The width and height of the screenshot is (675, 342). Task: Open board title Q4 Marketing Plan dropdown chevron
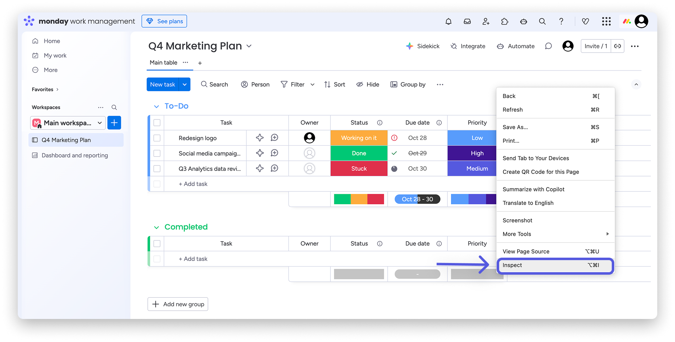click(x=249, y=46)
